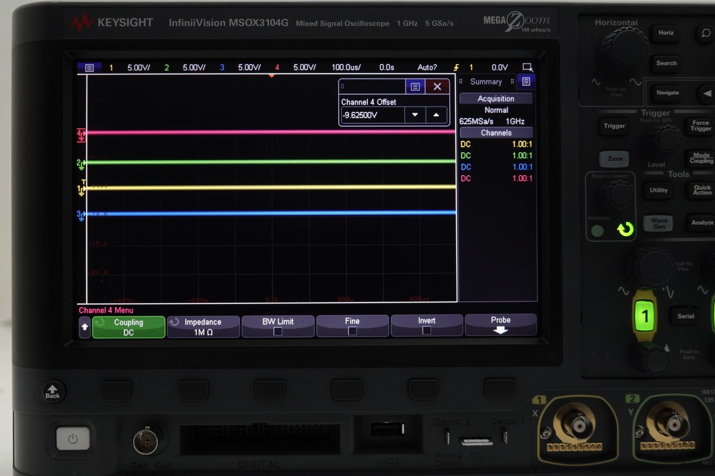Click the 625MSa/s sample rate readout
The image size is (715, 476).
(x=476, y=121)
